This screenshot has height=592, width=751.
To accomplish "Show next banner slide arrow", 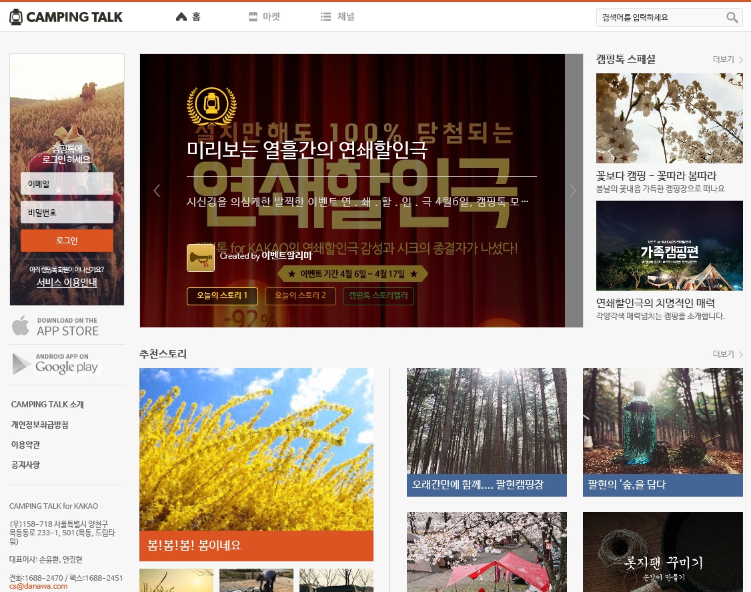I will [x=573, y=191].
